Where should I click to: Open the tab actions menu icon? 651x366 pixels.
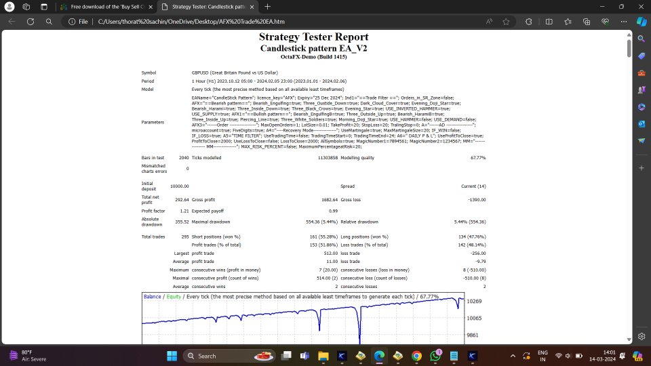coord(44,7)
